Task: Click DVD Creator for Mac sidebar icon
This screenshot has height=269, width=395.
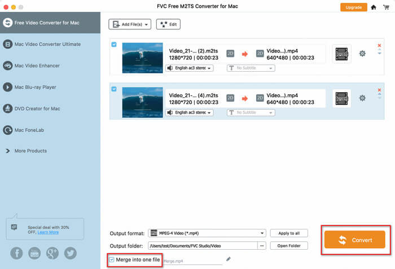Action: pos(7,109)
